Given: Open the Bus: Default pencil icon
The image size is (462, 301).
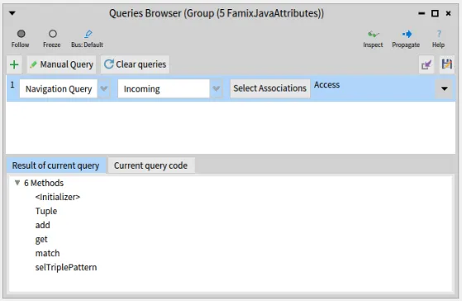Looking at the screenshot, I should click(x=88, y=34).
